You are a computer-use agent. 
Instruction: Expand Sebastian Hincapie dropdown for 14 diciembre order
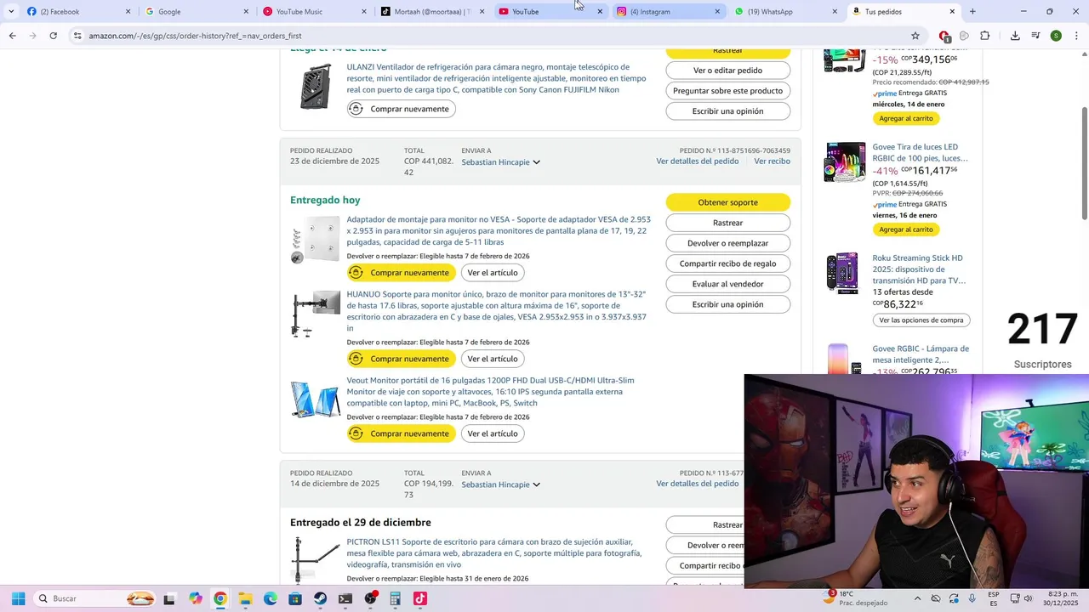coord(501,484)
